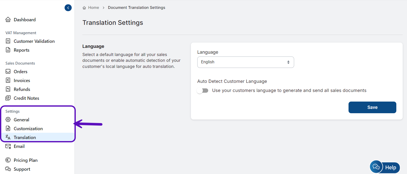Open the Language dropdown showing English
The image size is (407, 174).
(x=245, y=62)
